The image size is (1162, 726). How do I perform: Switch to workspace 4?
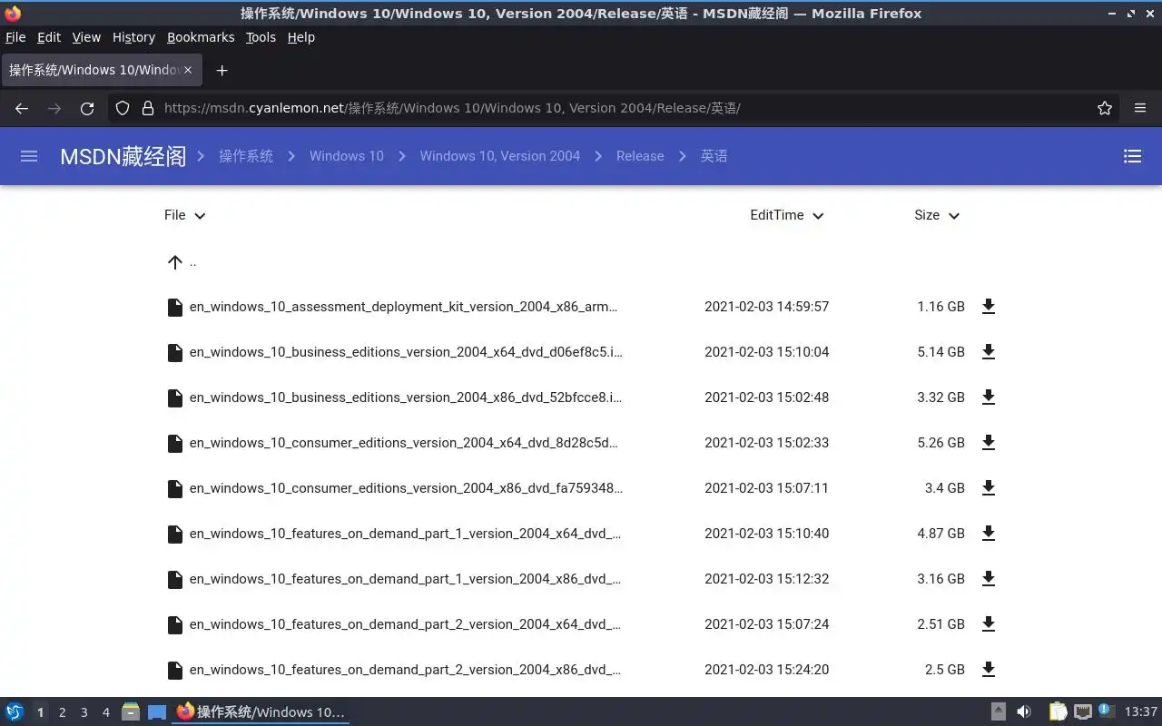coord(106,712)
